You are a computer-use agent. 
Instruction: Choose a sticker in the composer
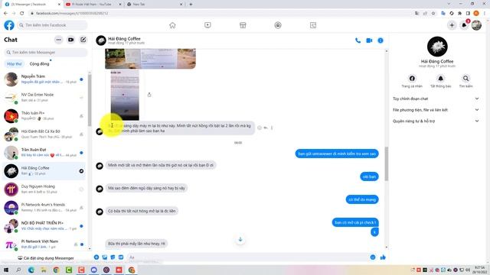coord(113,257)
